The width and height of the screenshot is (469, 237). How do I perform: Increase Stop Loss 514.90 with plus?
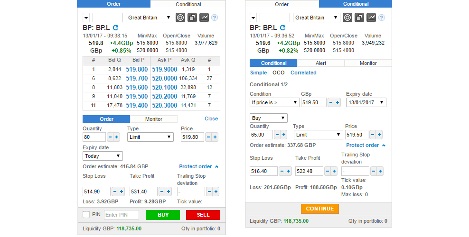coord(122,191)
